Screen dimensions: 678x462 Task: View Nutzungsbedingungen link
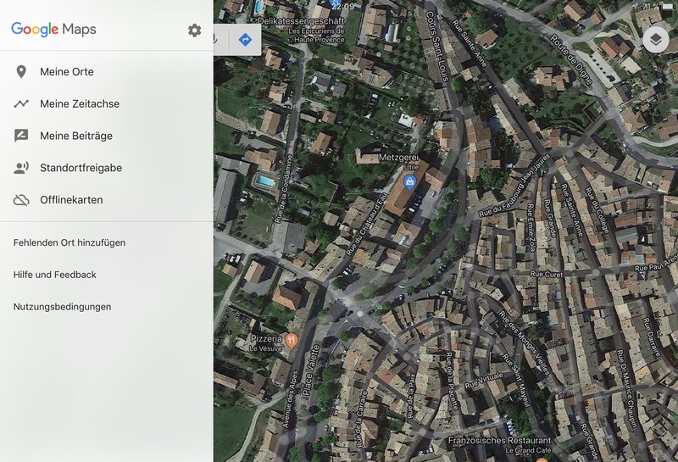[62, 307]
